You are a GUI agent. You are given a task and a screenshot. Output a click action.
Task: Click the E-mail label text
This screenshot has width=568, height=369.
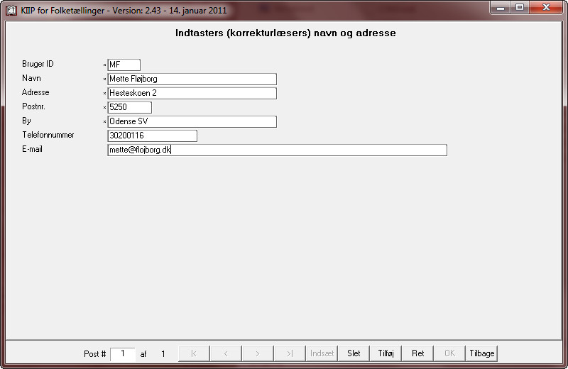pyautogui.click(x=32, y=149)
